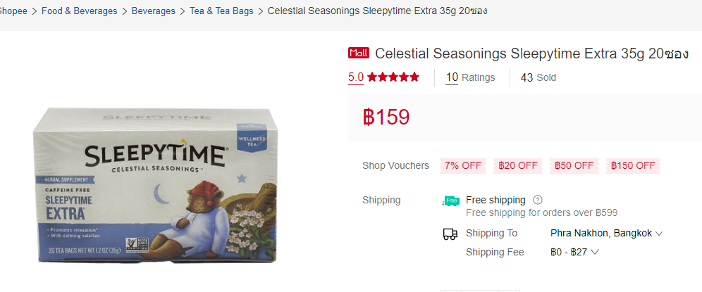This screenshot has height=292, width=702.
Task: Select the ฿50 OFF voucher tag
Action: tap(574, 165)
